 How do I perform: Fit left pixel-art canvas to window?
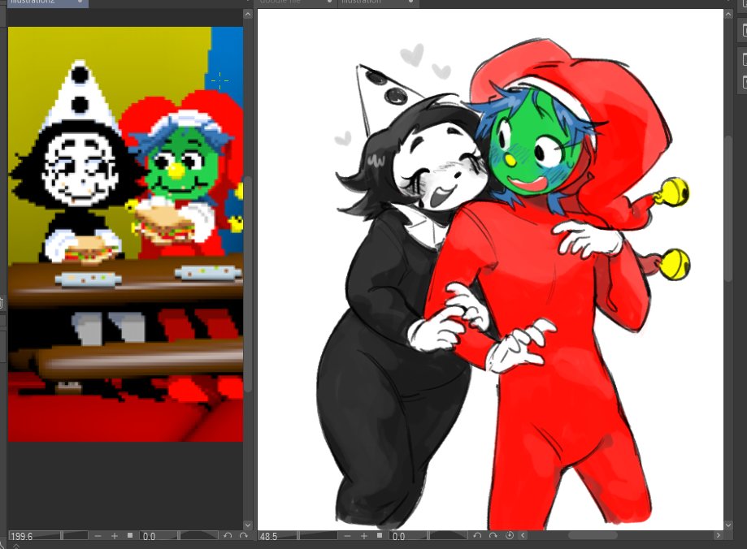point(130,536)
